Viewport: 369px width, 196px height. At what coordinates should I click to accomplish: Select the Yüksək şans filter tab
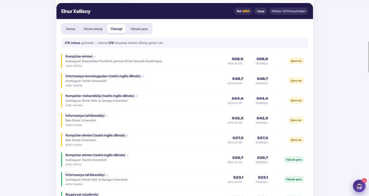(x=139, y=29)
